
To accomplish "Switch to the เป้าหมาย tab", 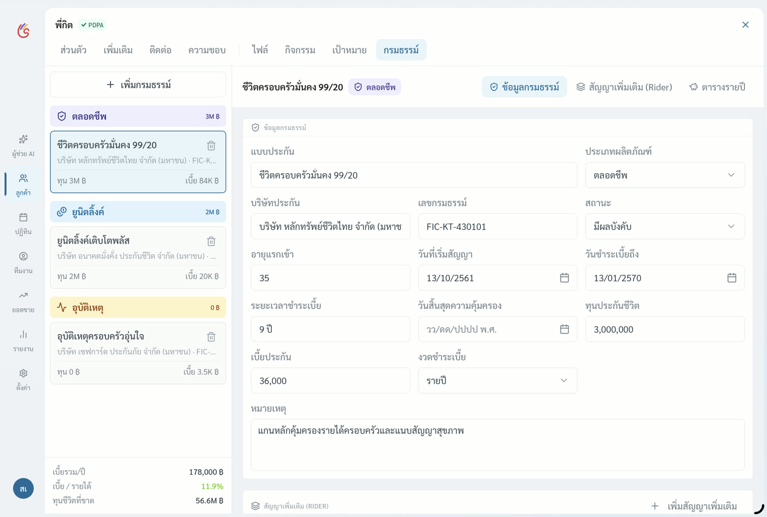I will click(x=349, y=50).
